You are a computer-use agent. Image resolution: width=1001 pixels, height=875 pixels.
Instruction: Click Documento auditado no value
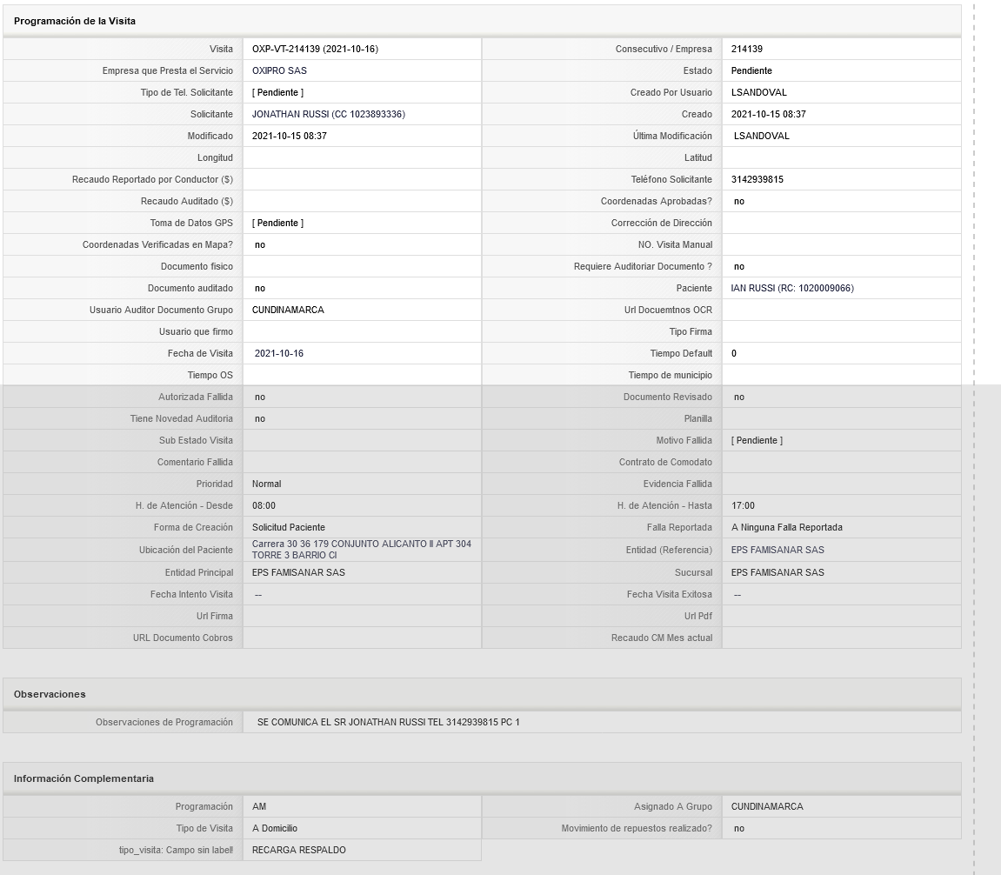tap(260, 288)
